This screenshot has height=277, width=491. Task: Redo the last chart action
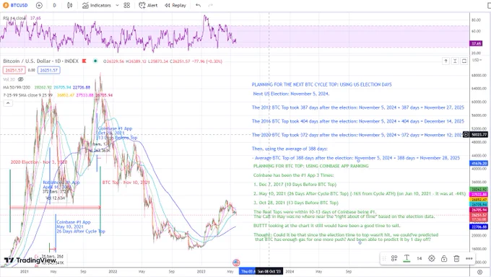(210, 5)
